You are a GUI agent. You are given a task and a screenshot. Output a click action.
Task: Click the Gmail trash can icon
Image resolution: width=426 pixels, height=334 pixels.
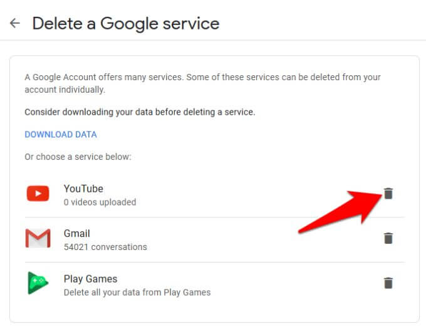click(388, 238)
